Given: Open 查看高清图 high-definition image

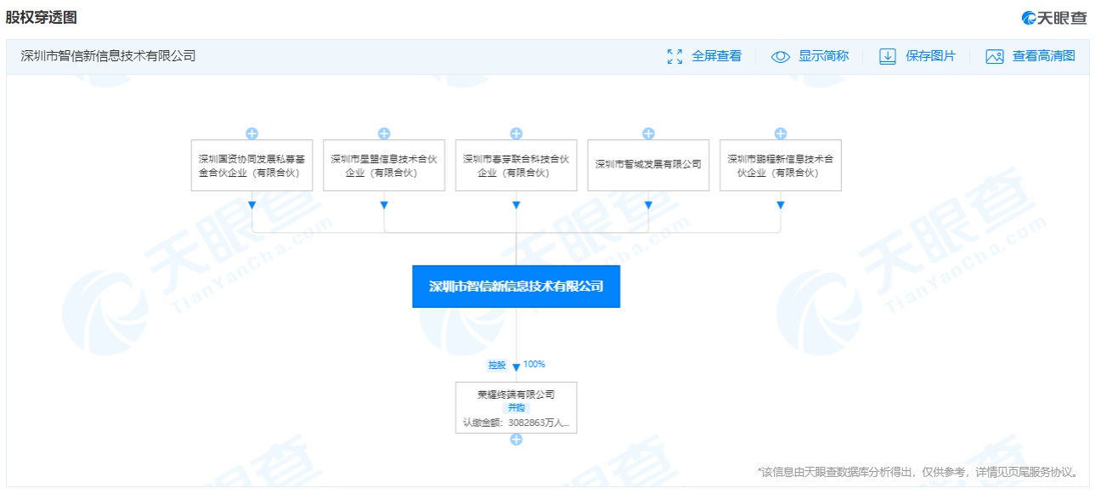Looking at the screenshot, I should point(1044,56).
